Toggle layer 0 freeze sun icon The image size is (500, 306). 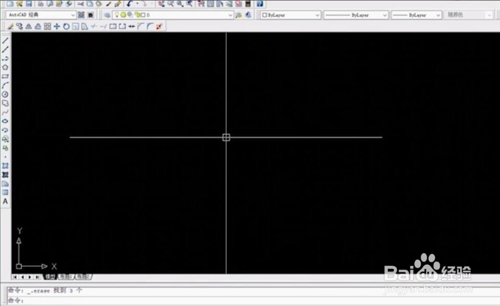[x=123, y=15]
